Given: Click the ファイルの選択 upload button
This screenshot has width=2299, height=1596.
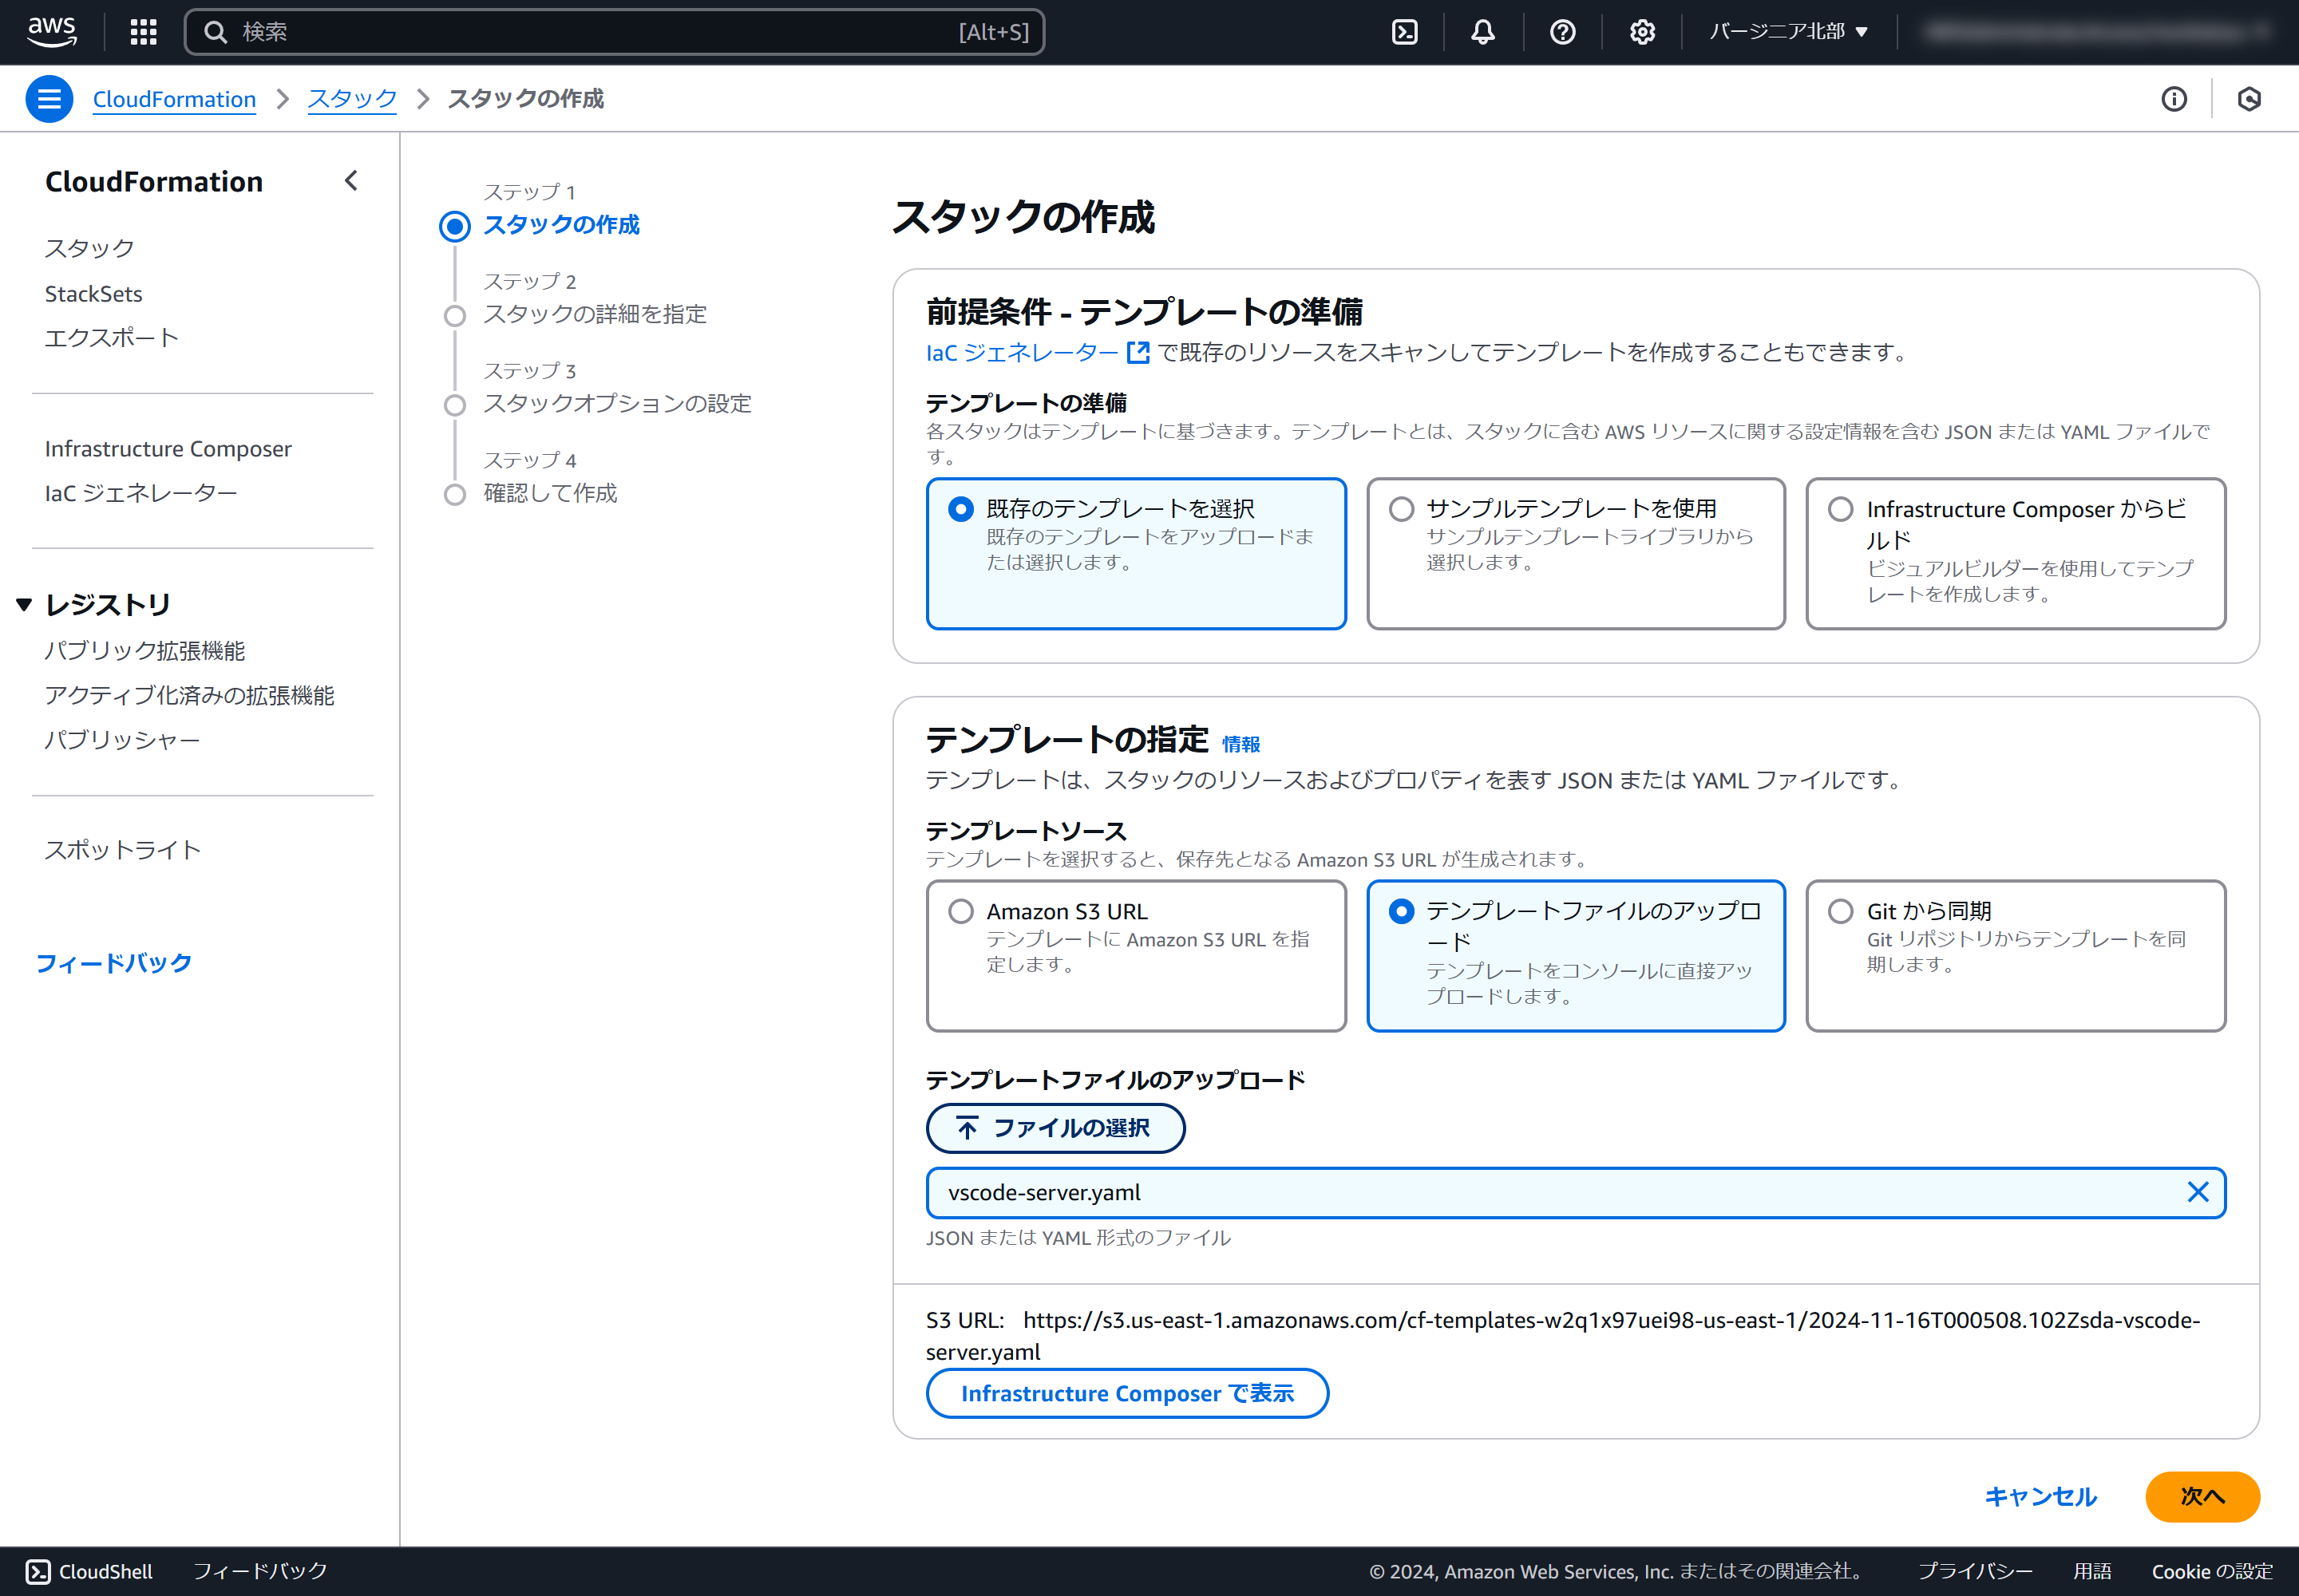Looking at the screenshot, I should 1055,1128.
